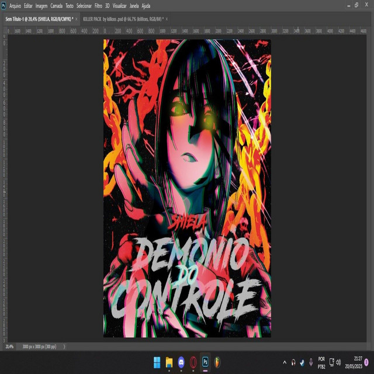
Task: Click the headphones tray icon
Action: (x=293, y=362)
